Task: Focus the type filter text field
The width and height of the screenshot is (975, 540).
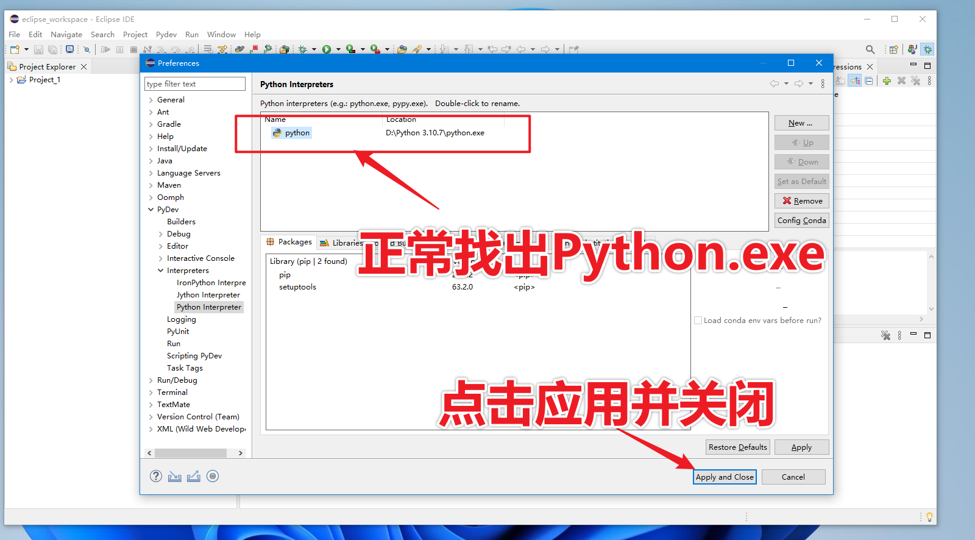Action: (x=194, y=84)
